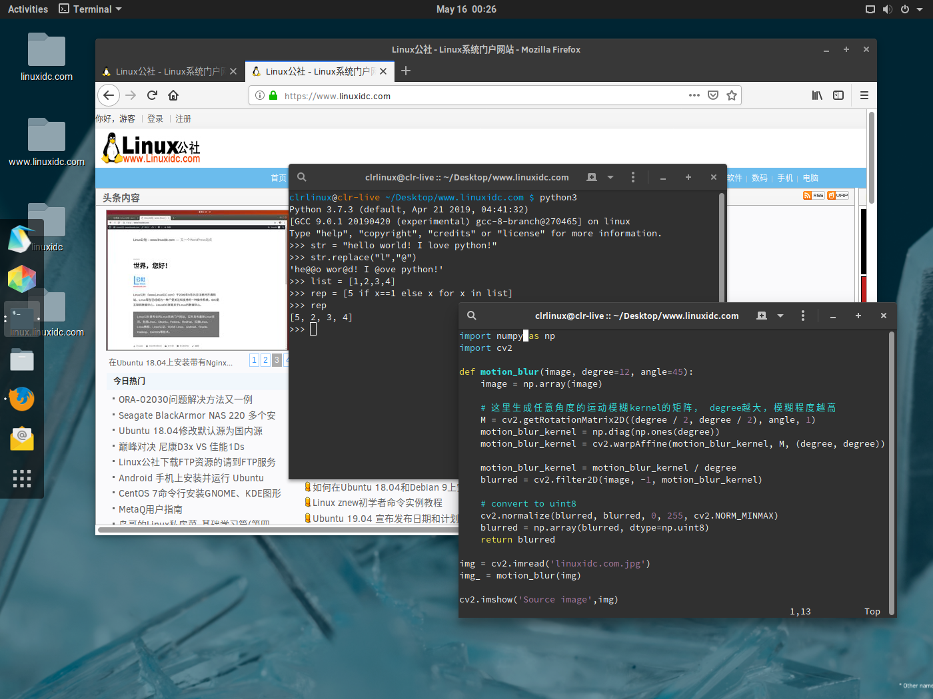Image resolution: width=933 pixels, height=699 pixels.
Task: Open colorful hexagon app in dock
Action: (22, 279)
